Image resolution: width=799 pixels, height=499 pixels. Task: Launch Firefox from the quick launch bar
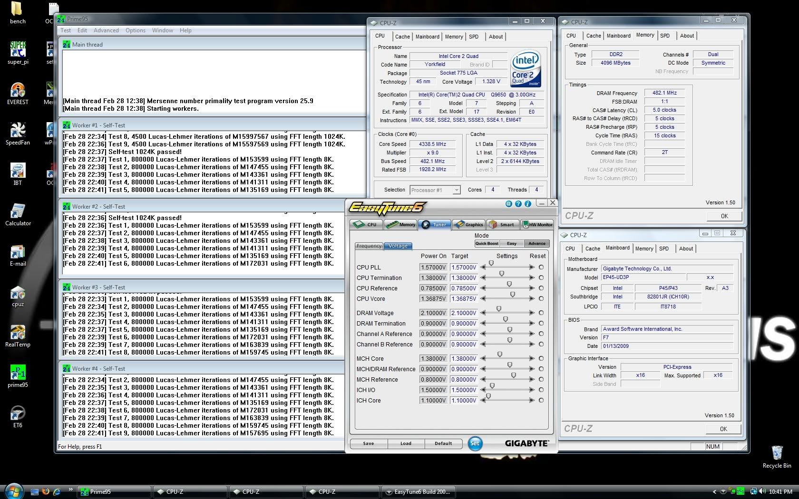pyautogui.click(x=46, y=491)
